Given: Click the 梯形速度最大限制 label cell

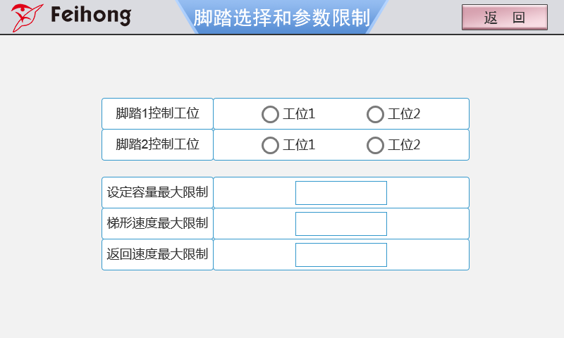Looking at the screenshot, I should [x=157, y=223].
